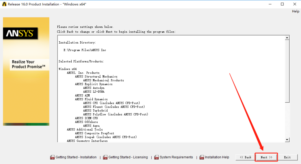Image resolution: width=301 pixels, height=164 pixels.
Task: Click the scroll down arrow of settings list
Action: pyautogui.click(x=287, y=140)
